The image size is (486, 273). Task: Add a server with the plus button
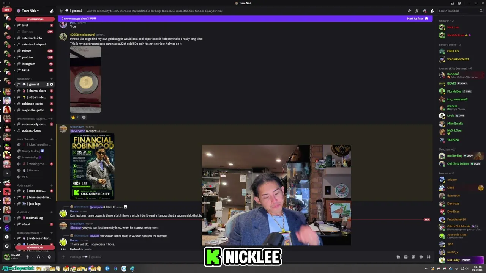[x=6, y=237]
